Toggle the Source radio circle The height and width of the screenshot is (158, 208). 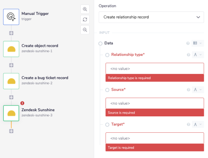pyautogui.click(x=107, y=90)
